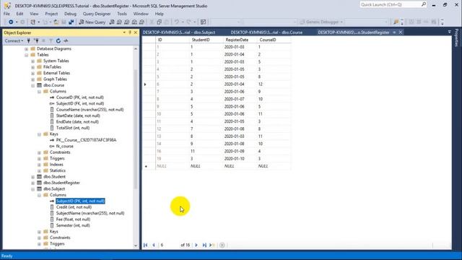The image size is (462, 260).
Task: Open the File menu
Action: click(6, 14)
